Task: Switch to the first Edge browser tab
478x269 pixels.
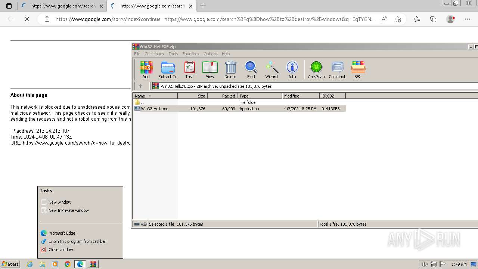Action: click(x=62, y=6)
